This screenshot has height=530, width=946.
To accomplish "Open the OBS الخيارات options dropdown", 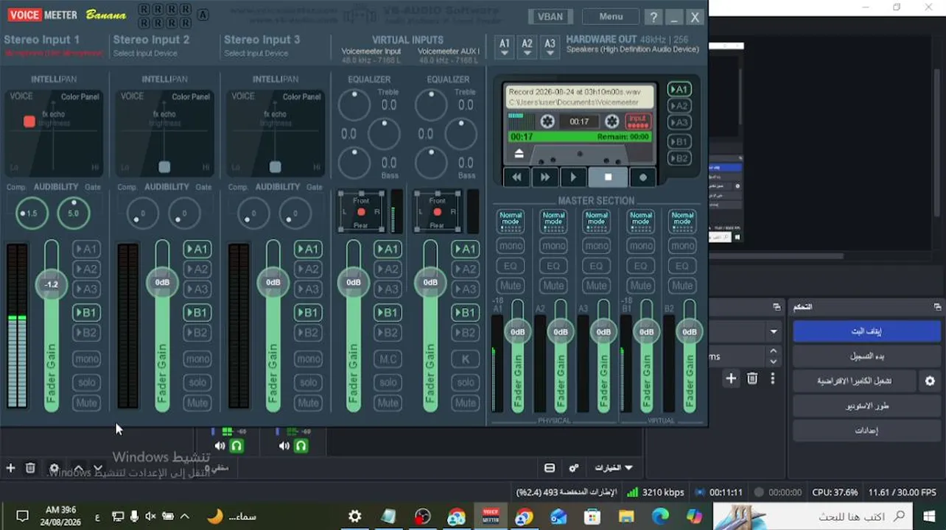I will click(x=614, y=468).
